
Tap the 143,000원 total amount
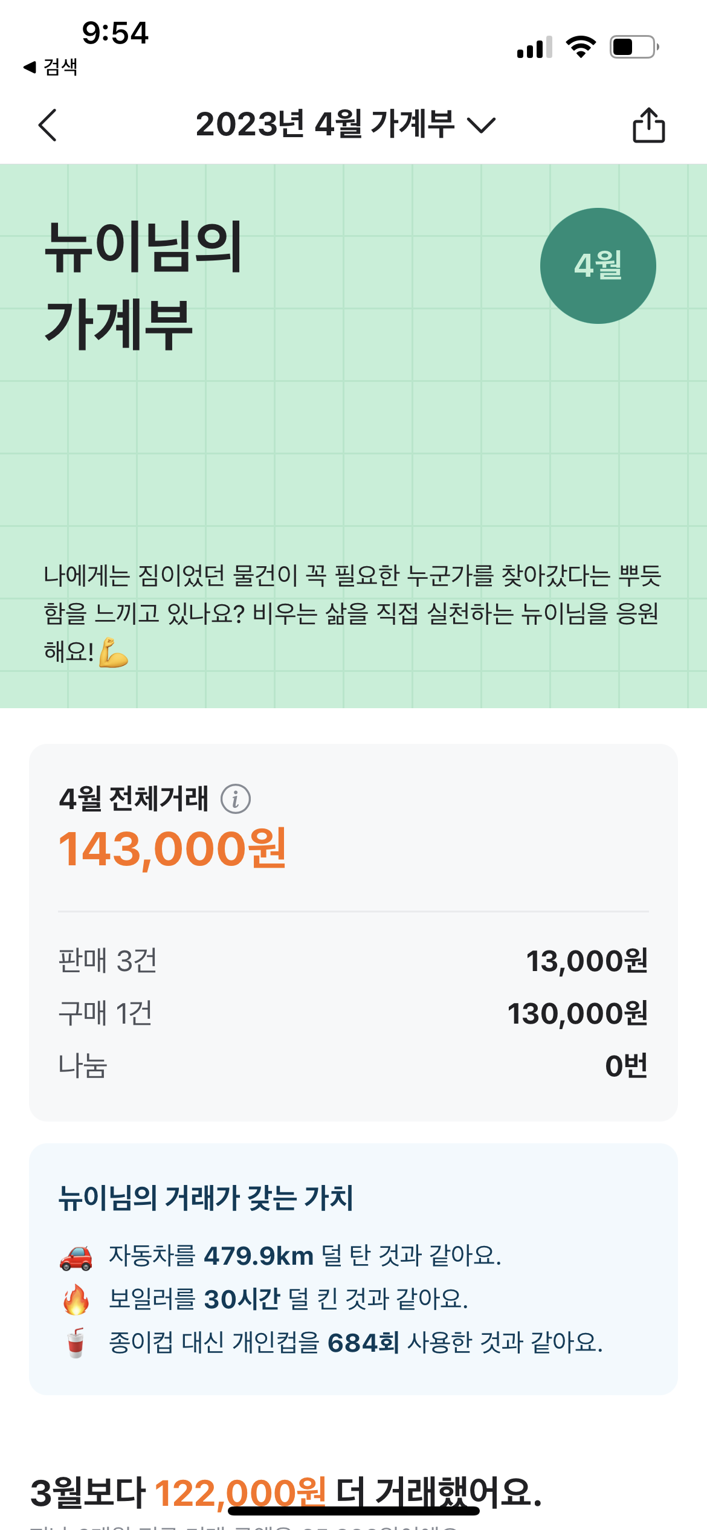tap(172, 849)
